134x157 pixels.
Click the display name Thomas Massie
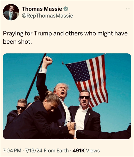(42, 9)
